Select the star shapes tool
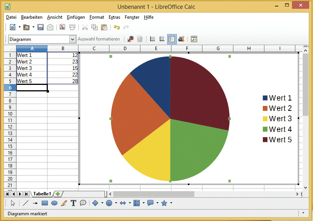The image size is (313, 221). click(164, 203)
